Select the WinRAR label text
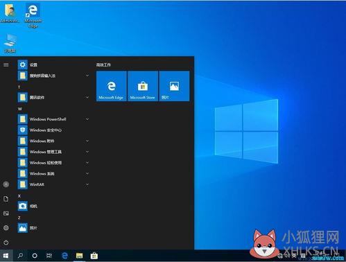This screenshot has width=346, height=262. (x=37, y=184)
